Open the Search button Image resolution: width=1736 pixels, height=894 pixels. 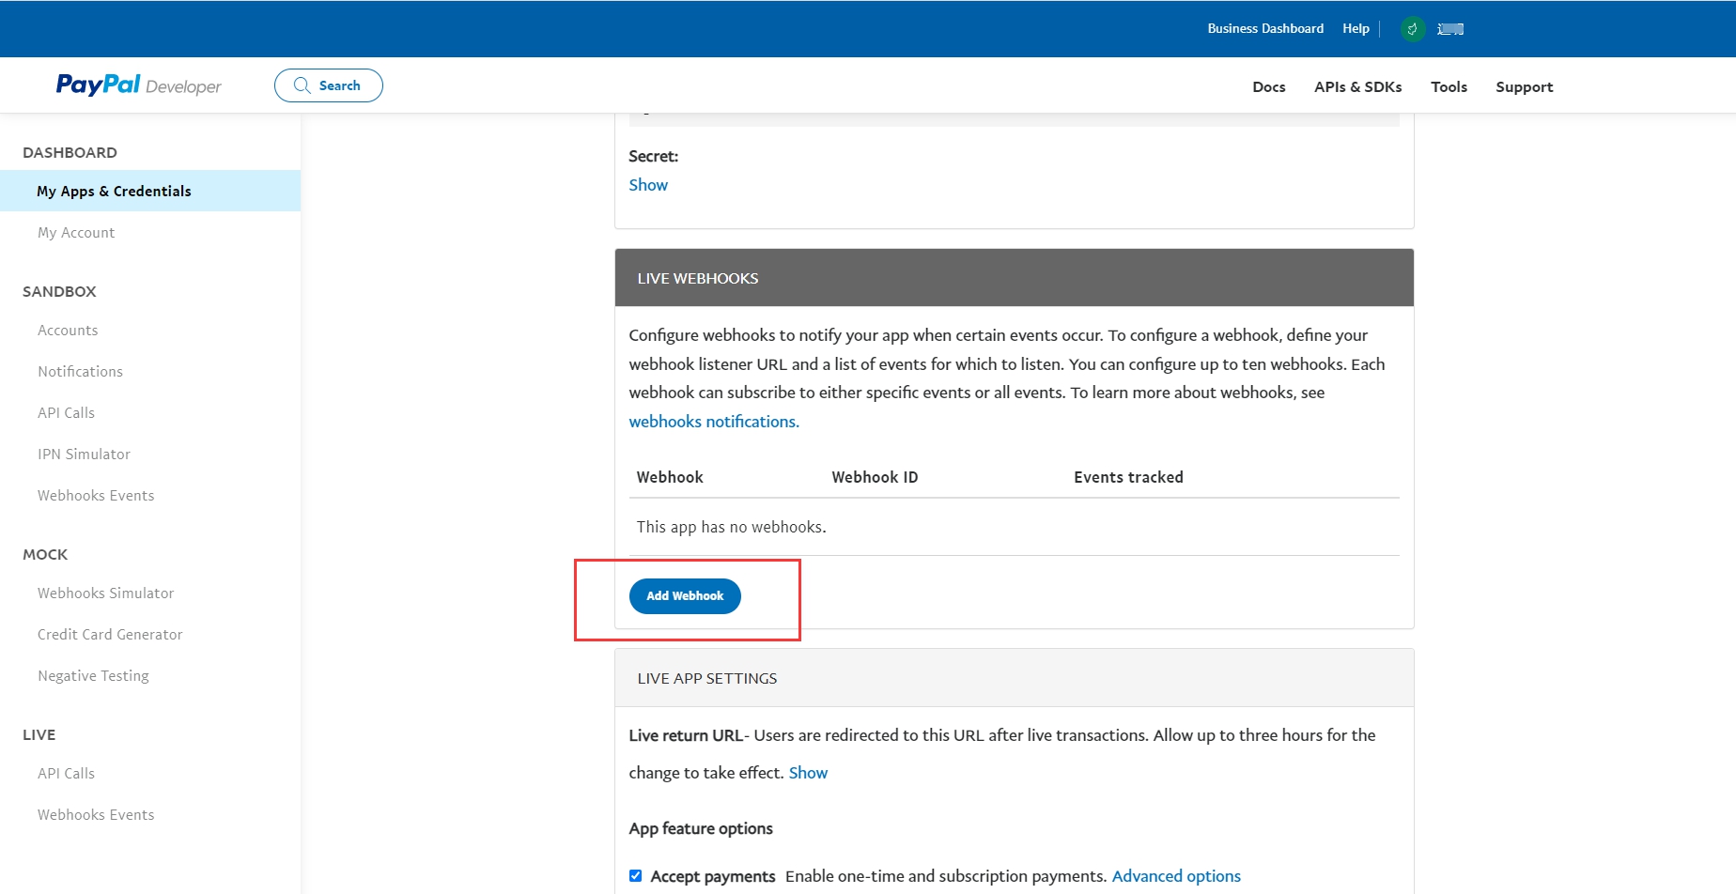328,85
